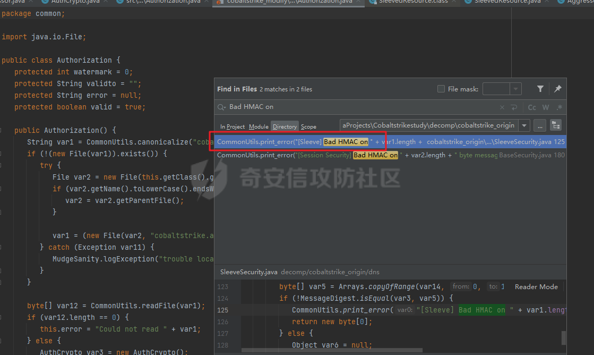Select the cobaltstrike_modify Authorization.java tab

pyautogui.click(x=289, y=2)
